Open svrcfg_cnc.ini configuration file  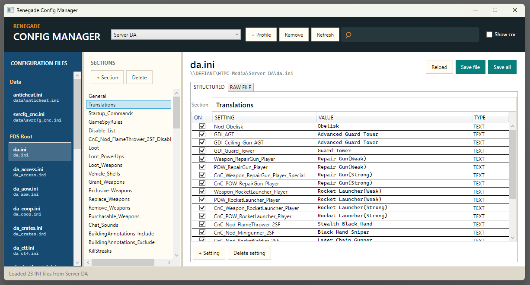coord(40,117)
